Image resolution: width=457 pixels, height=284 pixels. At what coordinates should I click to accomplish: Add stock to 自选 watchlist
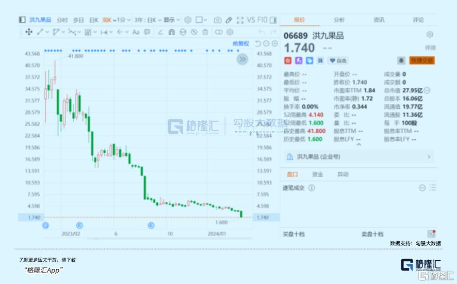tap(338, 61)
